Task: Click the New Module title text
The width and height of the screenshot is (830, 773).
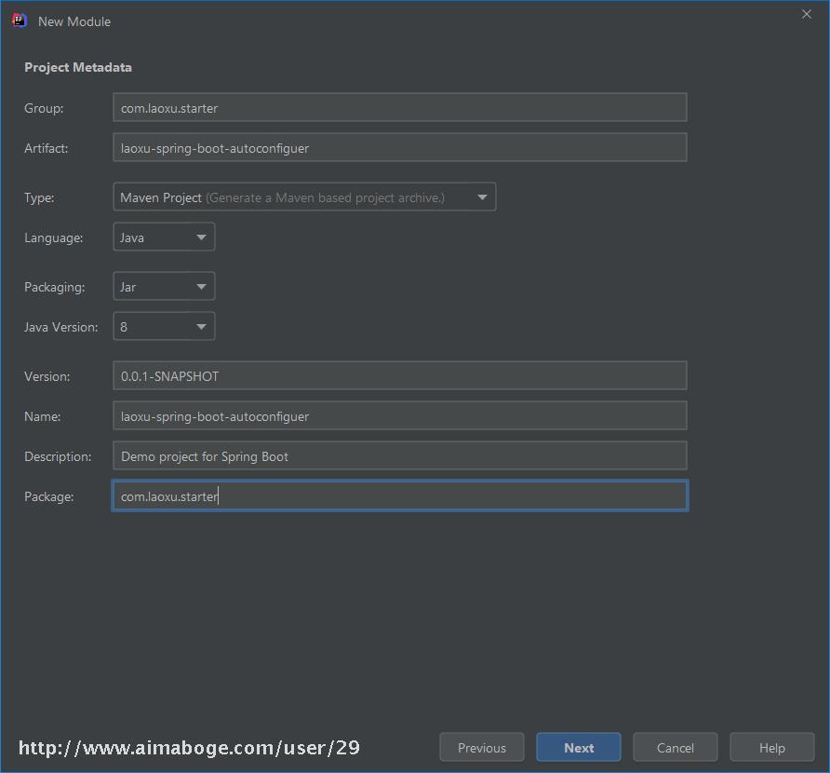Action: coord(74,21)
